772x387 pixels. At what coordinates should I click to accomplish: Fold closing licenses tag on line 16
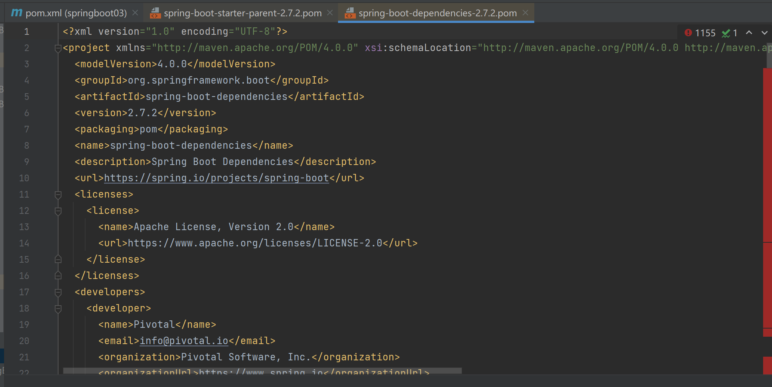(x=58, y=276)
